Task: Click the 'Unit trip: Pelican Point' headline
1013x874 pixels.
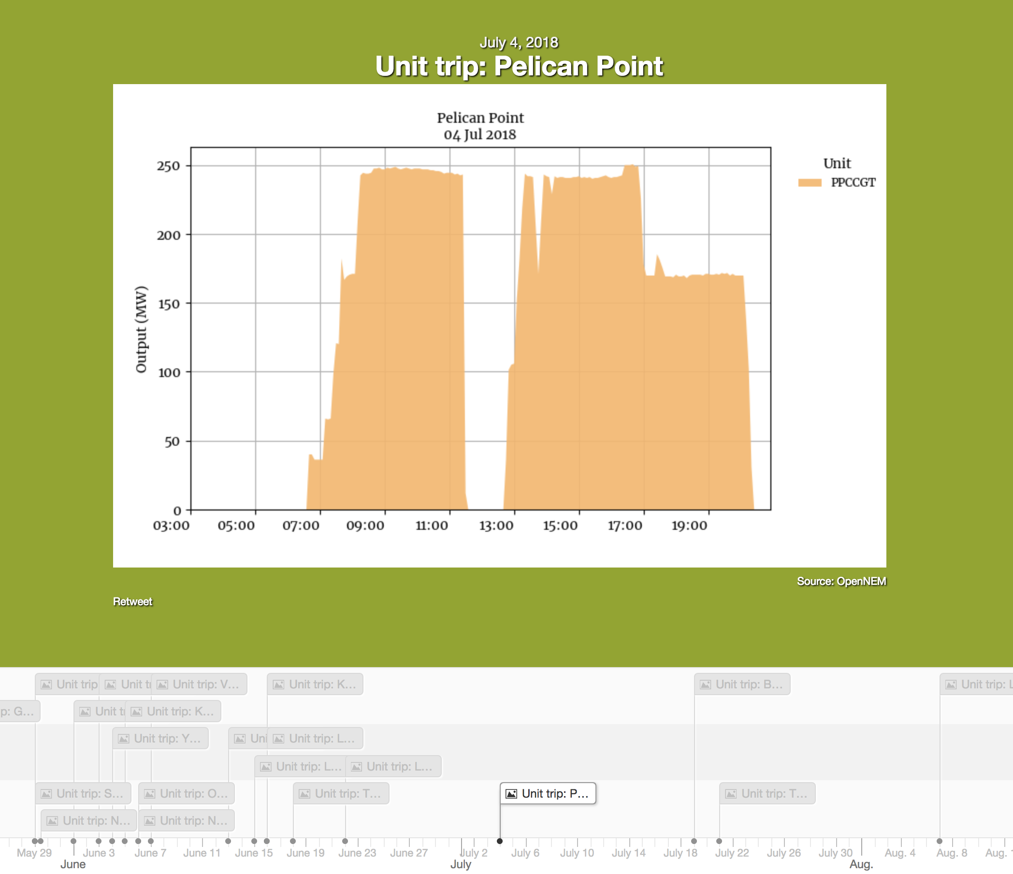Action: (x=519, y=66)
